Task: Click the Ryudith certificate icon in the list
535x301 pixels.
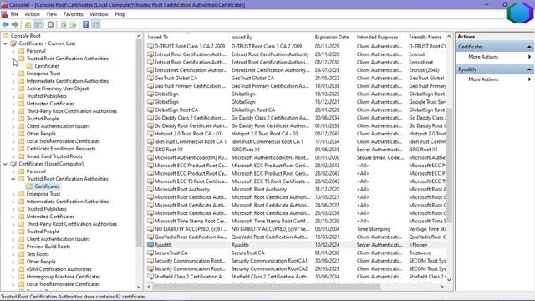Action: (x=150, y=245)
